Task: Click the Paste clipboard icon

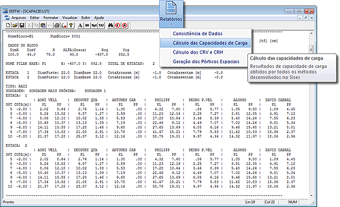Action: 43,26
